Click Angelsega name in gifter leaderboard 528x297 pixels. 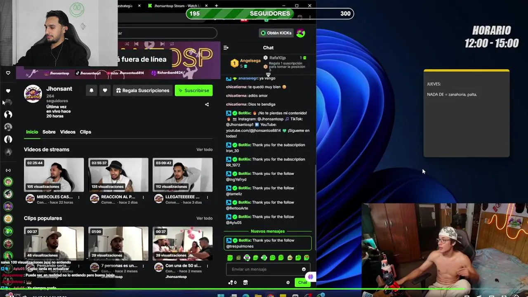point(250,61)
